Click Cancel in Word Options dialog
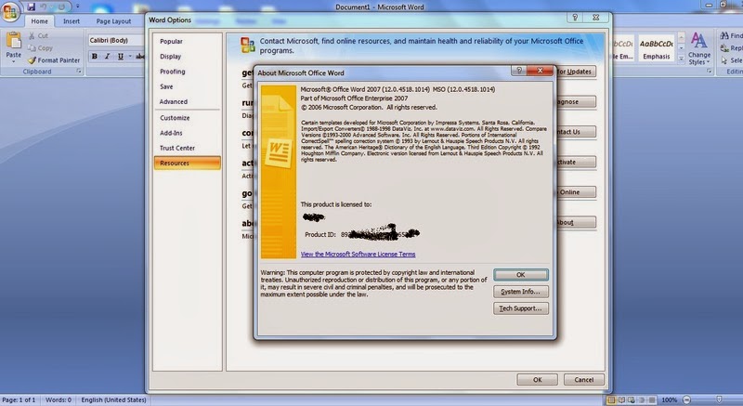Image resolution: width=743 pixels, height=406 pixels. tap(584, 379)
